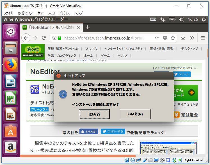Click the green download arrow button
Image resolution: width=210 pixels, height=165 pixels.
tap(191, 93)
